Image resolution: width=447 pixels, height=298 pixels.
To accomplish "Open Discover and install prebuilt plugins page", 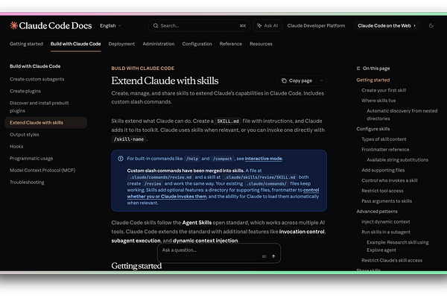I will pos(39,107).
